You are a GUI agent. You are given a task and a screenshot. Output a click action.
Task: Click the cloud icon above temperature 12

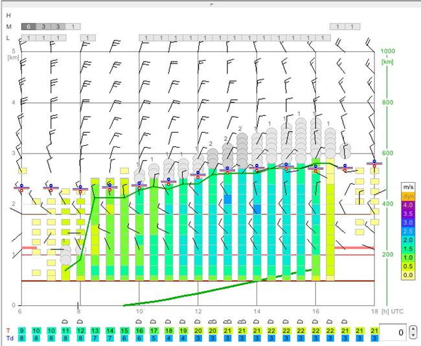80,321
